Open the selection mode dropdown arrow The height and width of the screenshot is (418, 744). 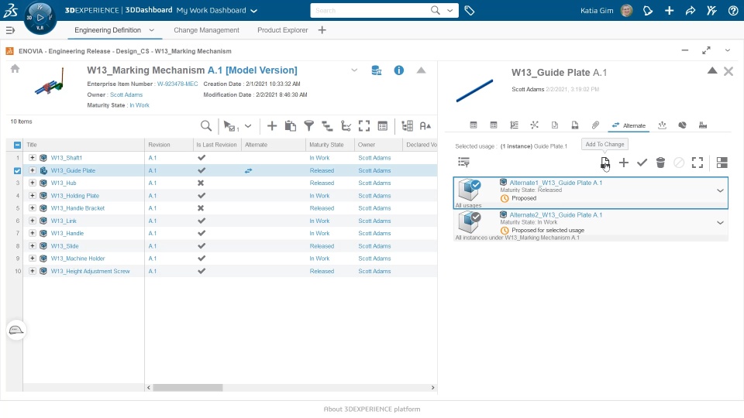pos(248,126)
